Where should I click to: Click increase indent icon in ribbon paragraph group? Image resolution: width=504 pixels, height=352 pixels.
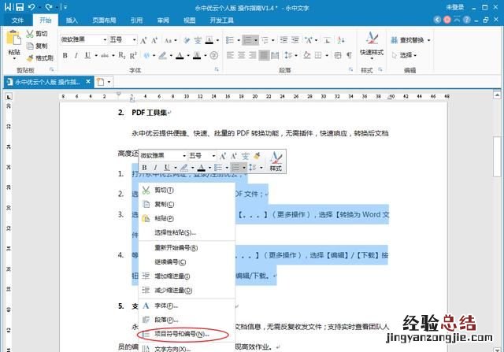pos(295,40)
